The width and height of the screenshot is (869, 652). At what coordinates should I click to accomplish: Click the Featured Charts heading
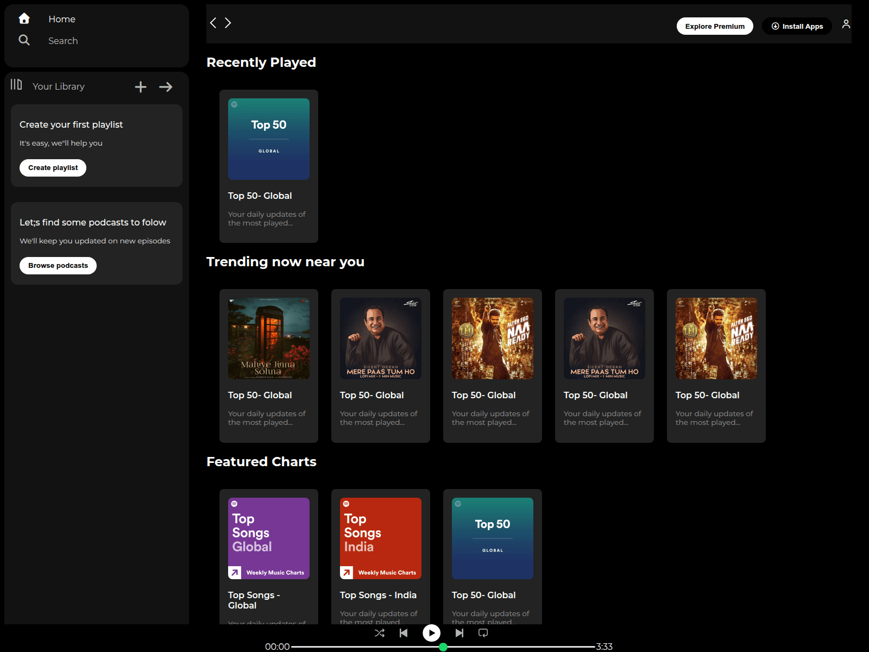[x=261, y=462]
